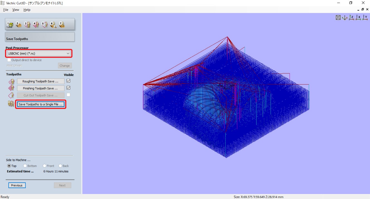370x199 pixels.
Task: Switch to isometric 3D view
Action: tap(345, 18)
